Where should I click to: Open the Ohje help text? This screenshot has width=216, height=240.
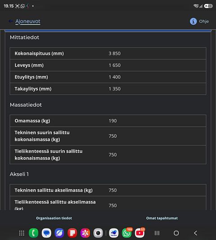(204, 21)
